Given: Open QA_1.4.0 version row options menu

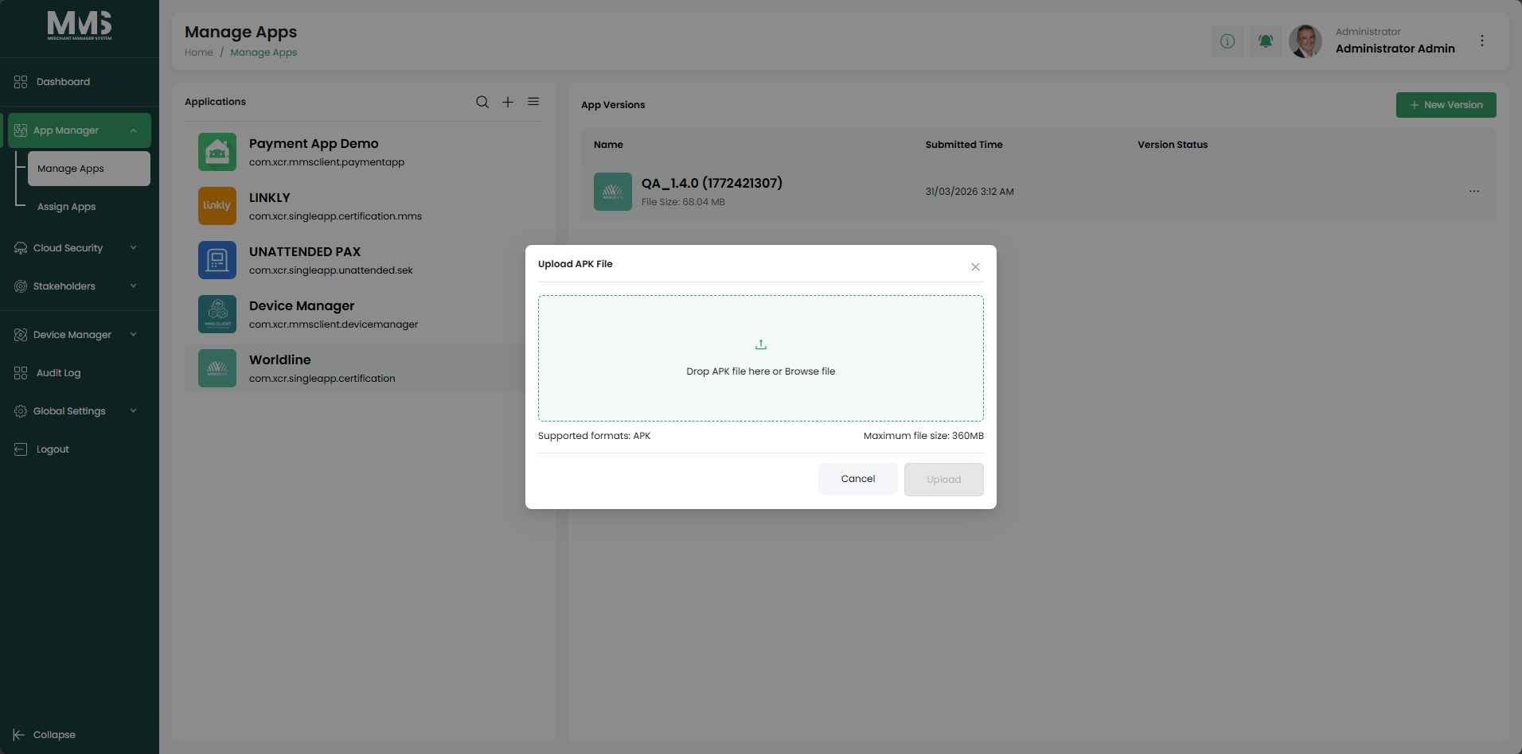Looking at the screenshot, I should [1474, 192].
